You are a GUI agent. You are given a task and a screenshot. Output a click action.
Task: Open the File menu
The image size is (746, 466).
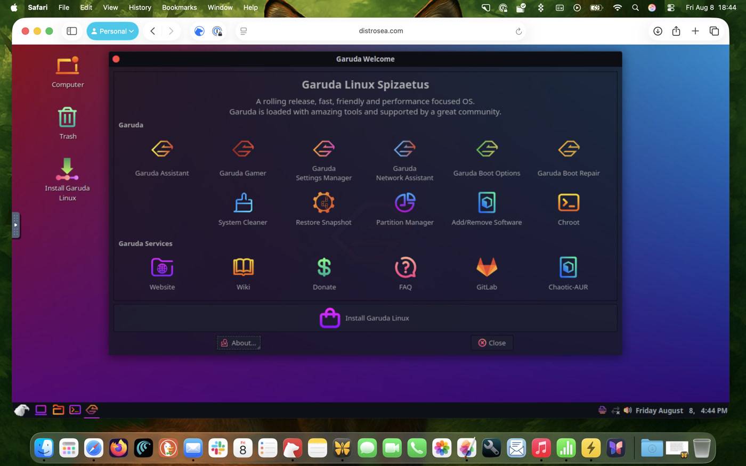click(64, 7)
